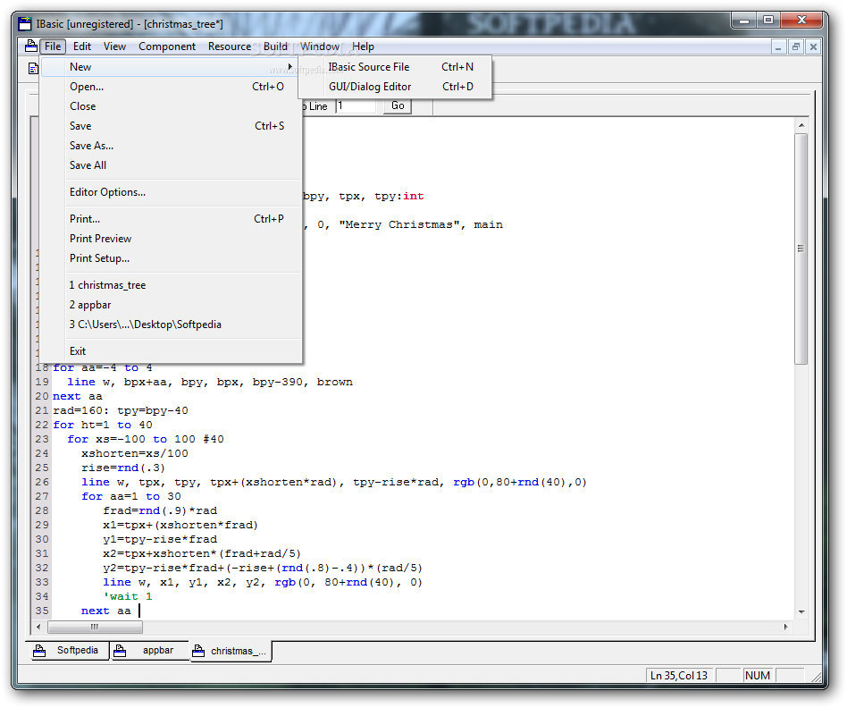Select Exit in the File menu
The width and height of the screenshot is (847, 708).
coord(170,351)
